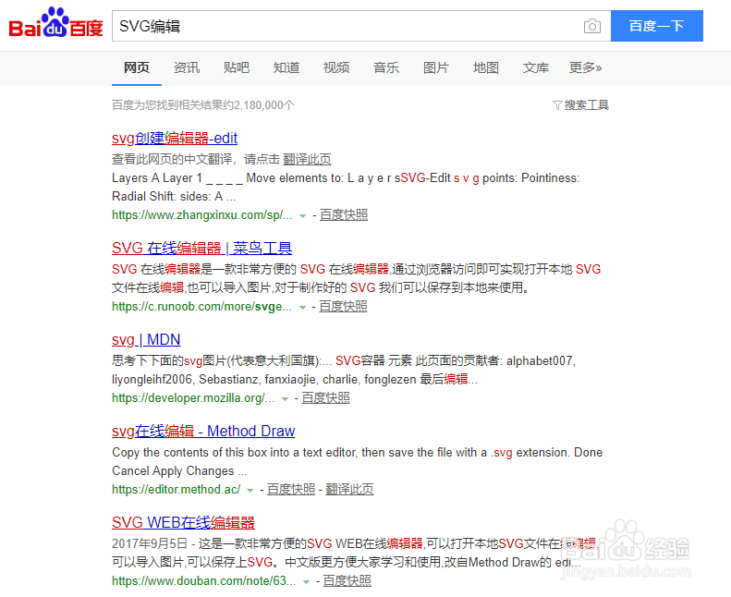
Task: Switch to the 图片 tab
Action: (436, 68)
